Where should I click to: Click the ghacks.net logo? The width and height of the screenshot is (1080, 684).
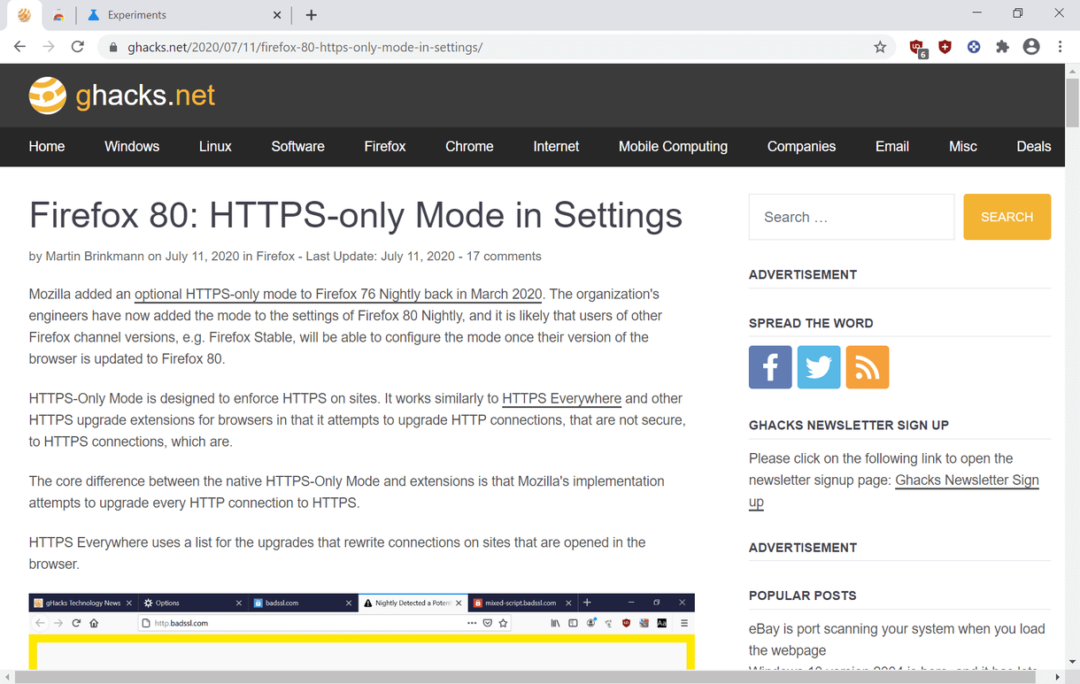click(122, 96)
